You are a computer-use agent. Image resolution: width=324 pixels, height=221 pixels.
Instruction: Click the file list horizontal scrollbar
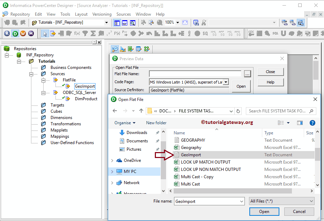click(233, 191)
